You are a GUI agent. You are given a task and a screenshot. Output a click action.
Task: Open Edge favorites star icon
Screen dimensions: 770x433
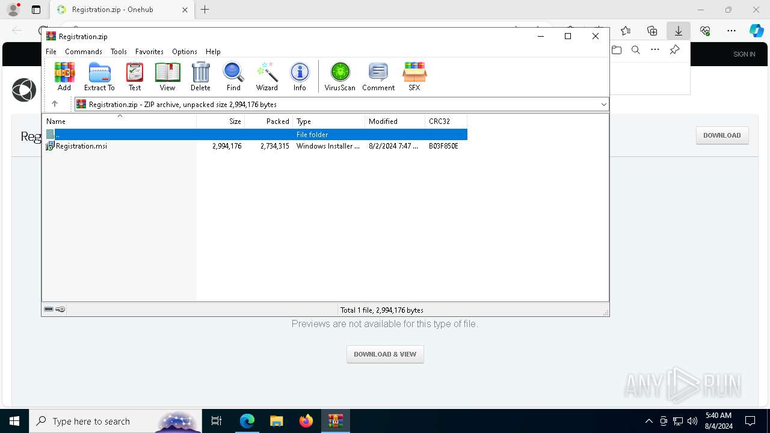626,31
